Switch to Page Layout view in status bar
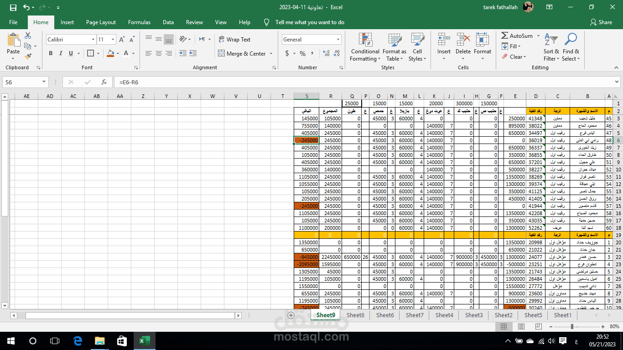Image resolution: width=623 pixels, height=350 pixels. tap(520, 327)
